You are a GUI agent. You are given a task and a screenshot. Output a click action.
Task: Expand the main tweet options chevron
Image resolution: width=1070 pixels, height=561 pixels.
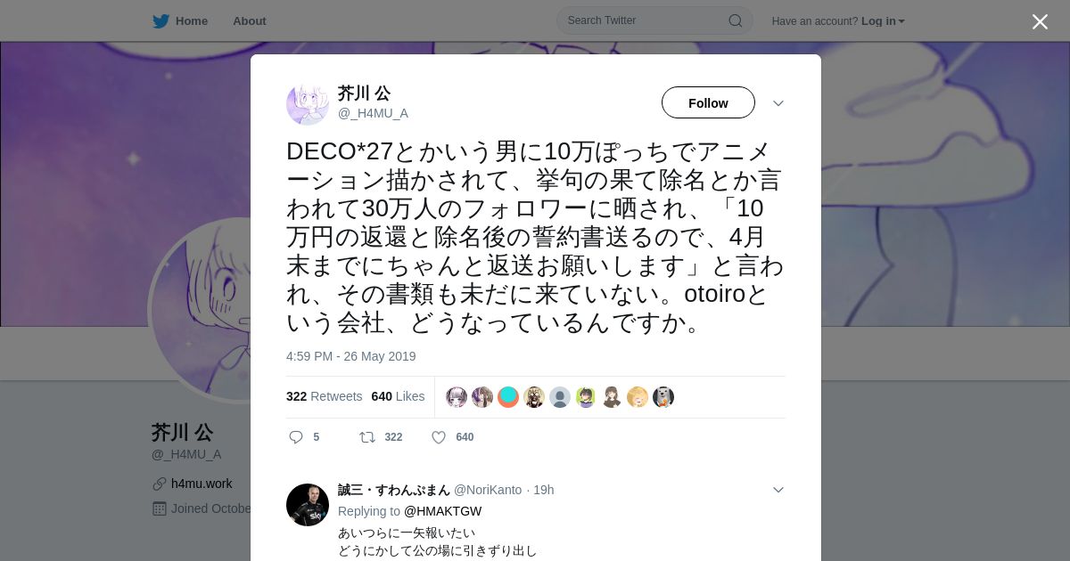(778, 103)
